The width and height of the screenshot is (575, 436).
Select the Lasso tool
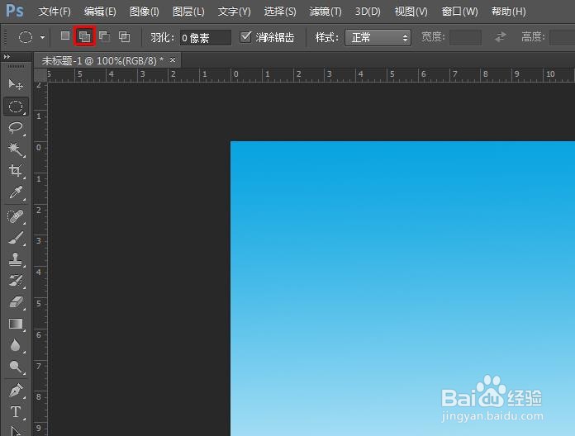(x=16, y=128)
